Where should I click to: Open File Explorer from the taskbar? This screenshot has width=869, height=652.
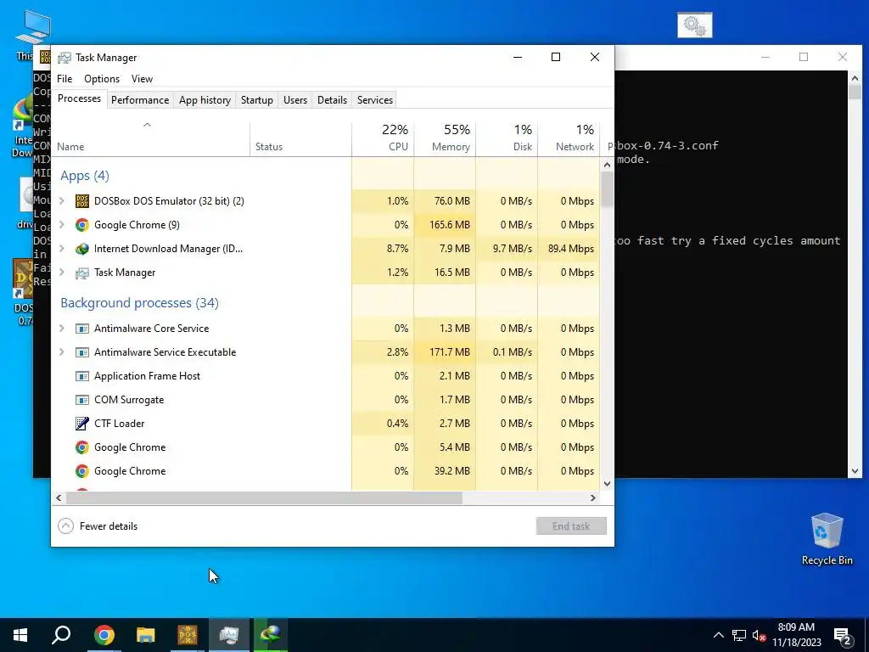click(146, 635)
